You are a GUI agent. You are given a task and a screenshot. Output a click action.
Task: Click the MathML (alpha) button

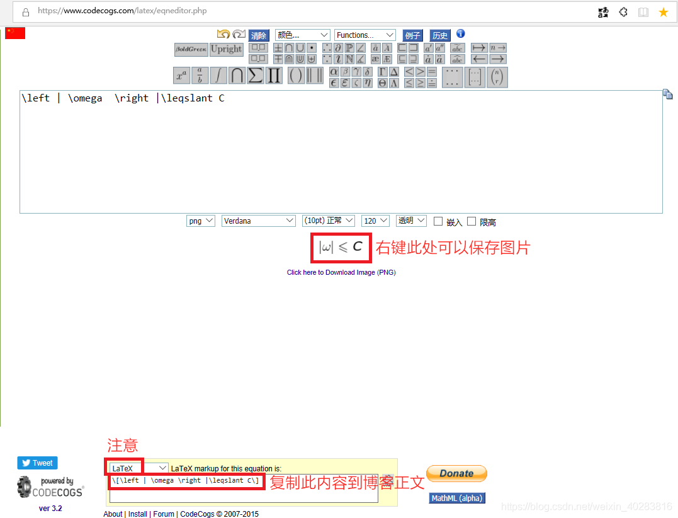pos(457,498)
